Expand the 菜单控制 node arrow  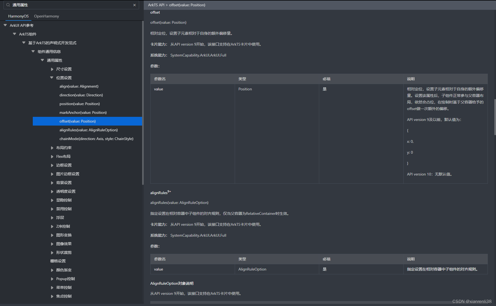click(x=52, y=287)
